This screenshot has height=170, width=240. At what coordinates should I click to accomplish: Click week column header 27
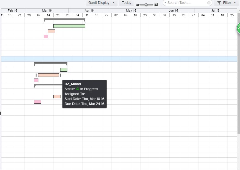(x=193, y=15)
